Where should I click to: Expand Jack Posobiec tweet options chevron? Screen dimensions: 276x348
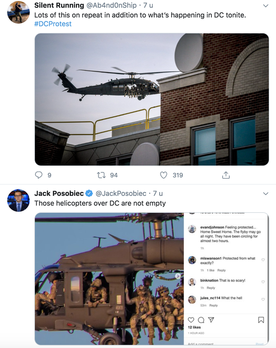(266, 194)
